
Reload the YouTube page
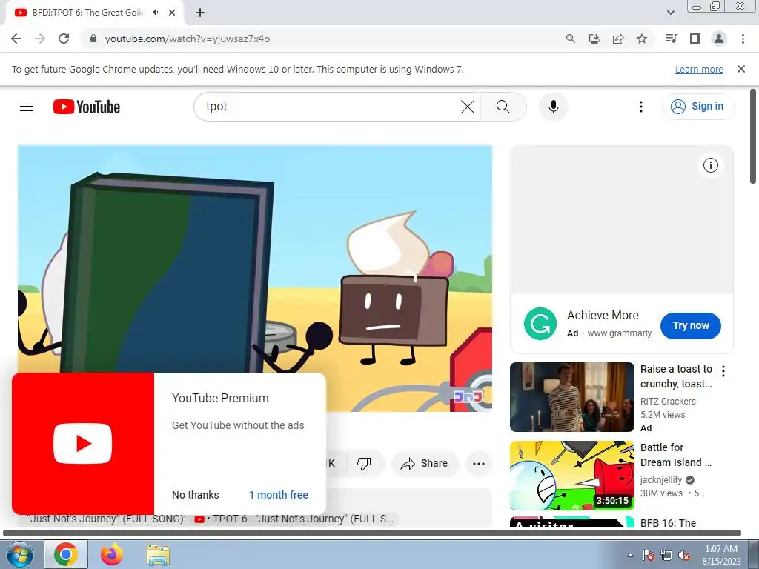64,39
